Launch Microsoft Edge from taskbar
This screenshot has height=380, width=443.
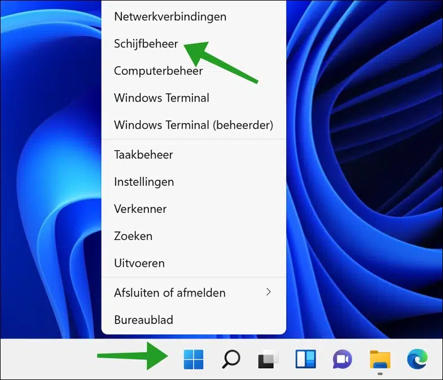[x=417, y=359]
